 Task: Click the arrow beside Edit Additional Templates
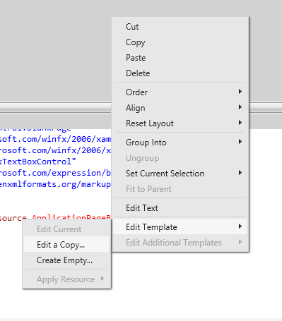coord(240,242)
